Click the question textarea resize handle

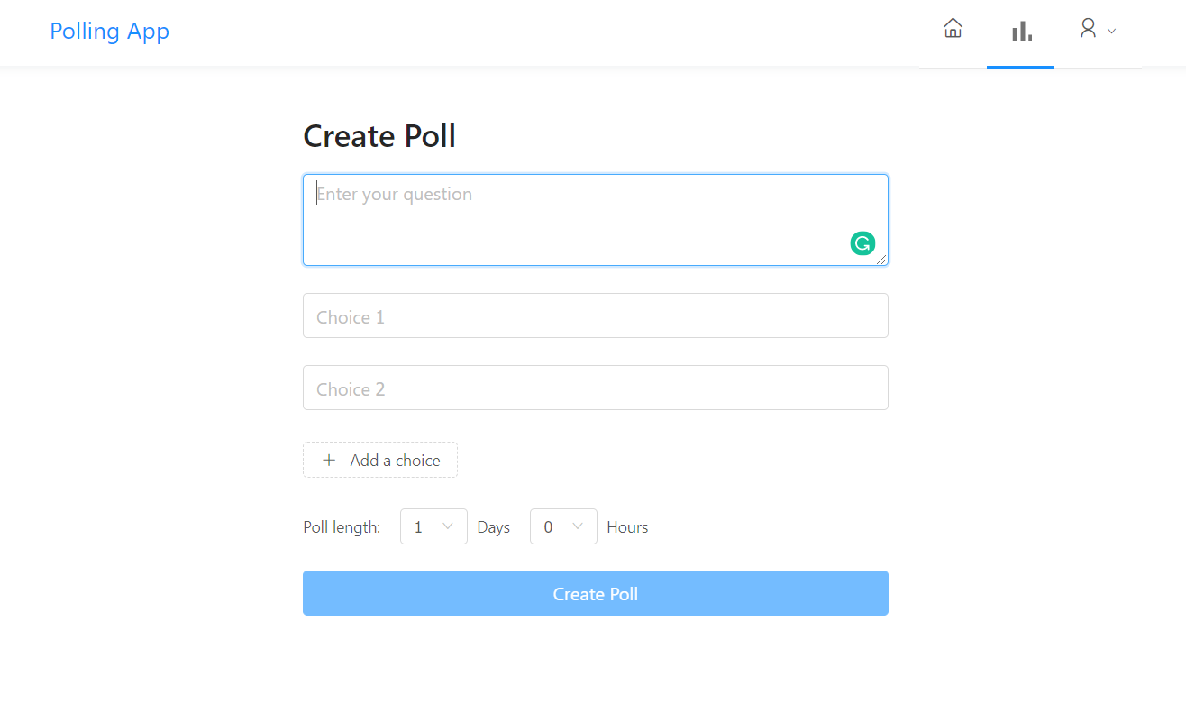[x=882, y=260]
